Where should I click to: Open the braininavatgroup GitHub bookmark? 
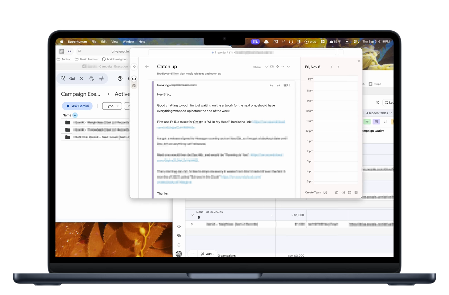[x=115, y=59]
